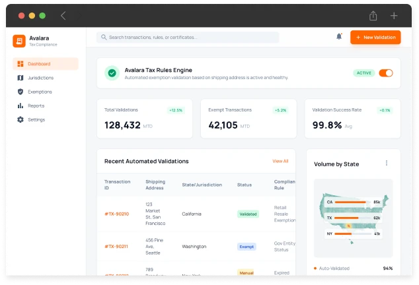Open notifications bell icon

[x=339, y=37]
